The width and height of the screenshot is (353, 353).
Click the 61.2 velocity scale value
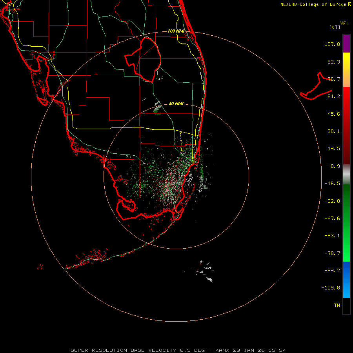click(x=334, y=96)
